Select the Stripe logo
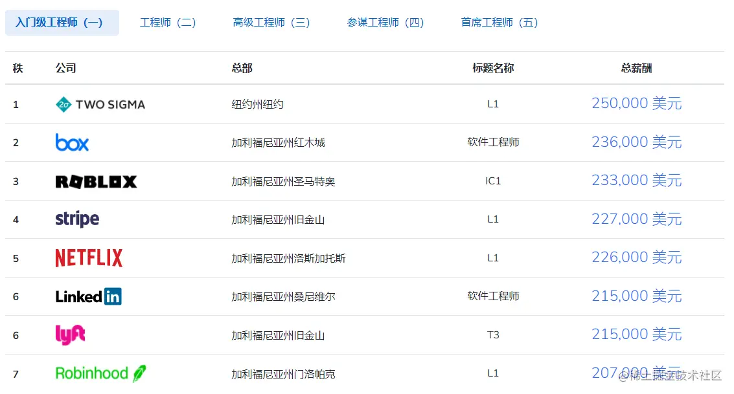 pyautogui.click(x=77, y=219)
